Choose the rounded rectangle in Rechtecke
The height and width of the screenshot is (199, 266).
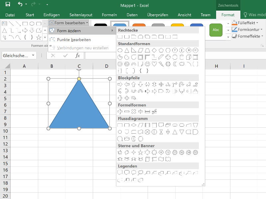coord(127,37)
